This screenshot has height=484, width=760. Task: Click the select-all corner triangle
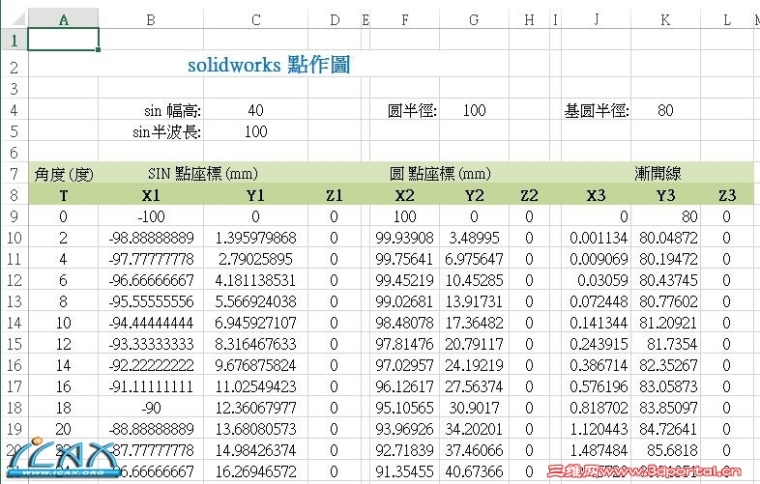pos(18,19)
